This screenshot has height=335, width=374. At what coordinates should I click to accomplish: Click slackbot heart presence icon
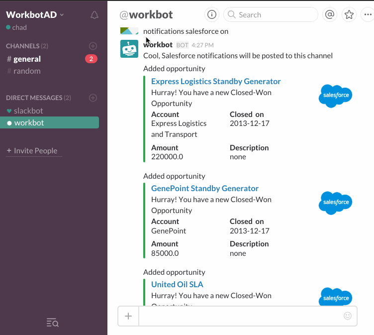click(9, 111)
